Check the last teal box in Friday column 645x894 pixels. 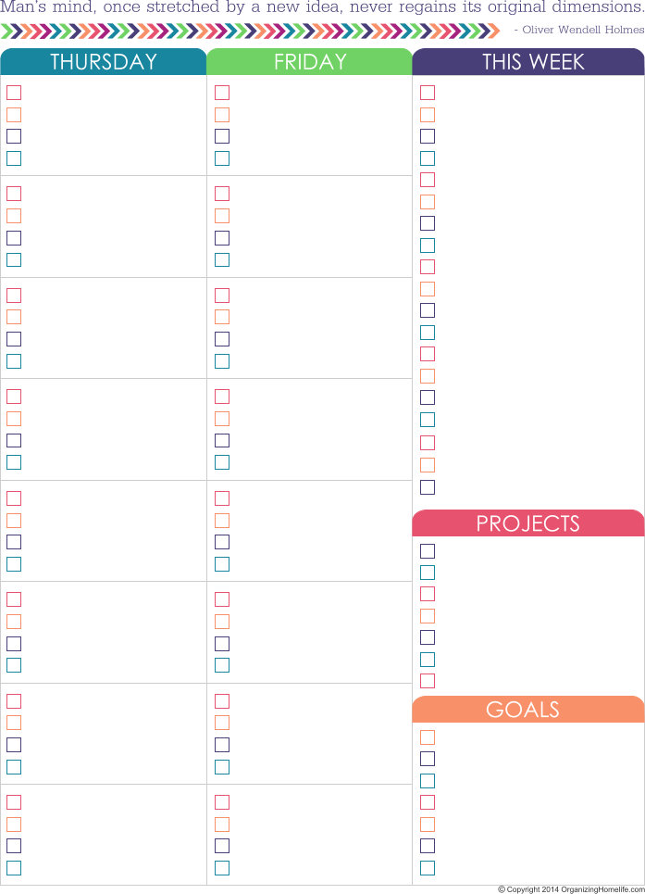click(222, 868)
